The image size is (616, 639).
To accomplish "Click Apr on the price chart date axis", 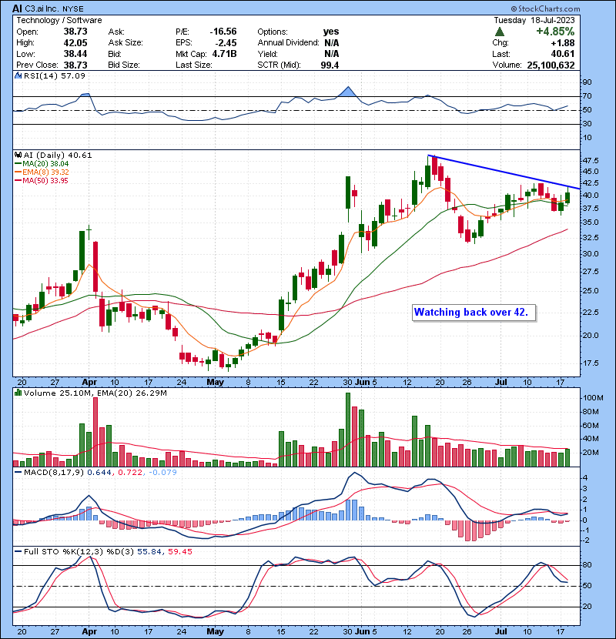I will pos(89,383).
